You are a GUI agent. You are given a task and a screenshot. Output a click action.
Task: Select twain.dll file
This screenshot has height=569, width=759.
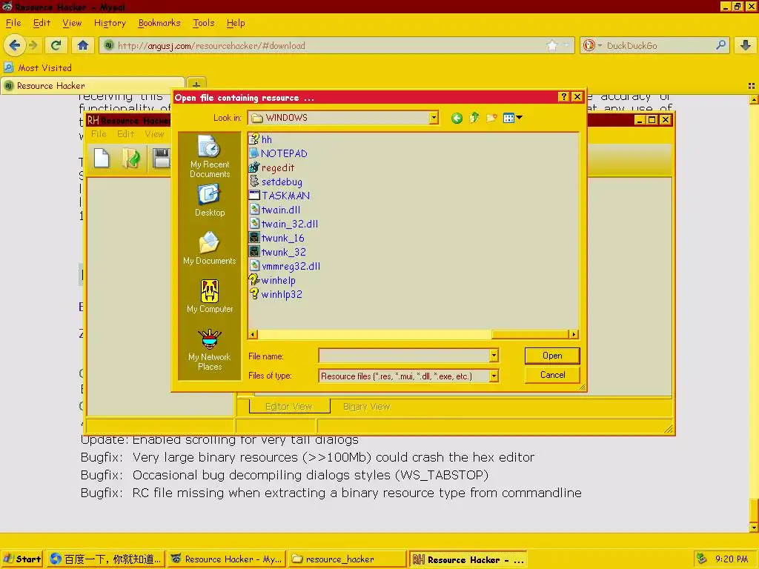tap(275, 210)
